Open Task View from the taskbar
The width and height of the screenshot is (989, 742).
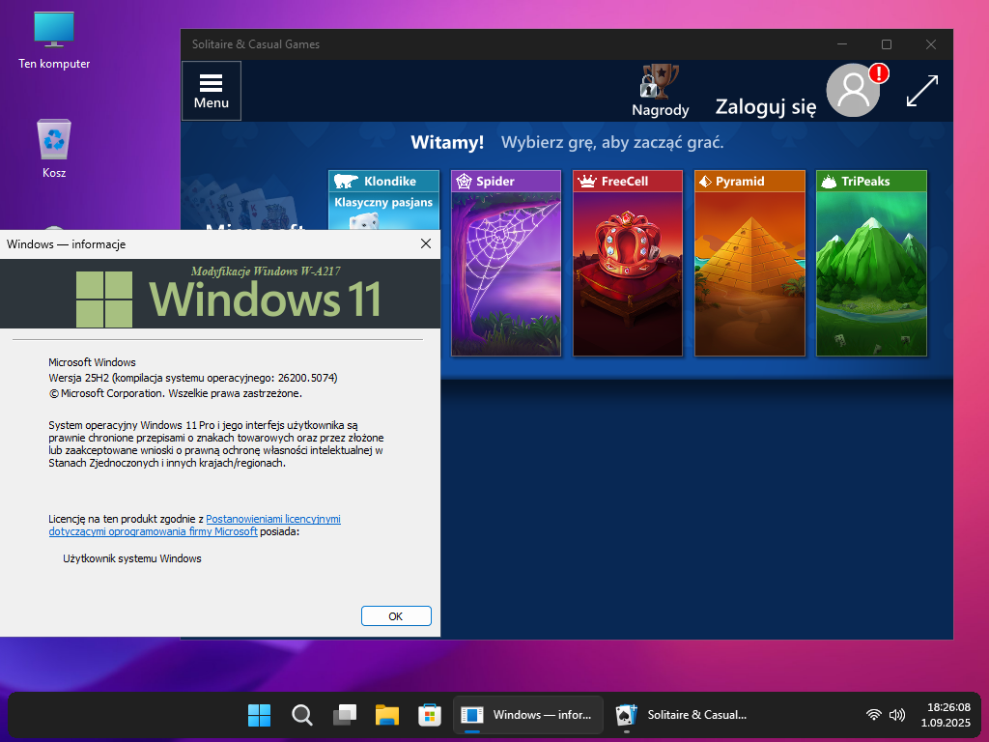point(345,715)
